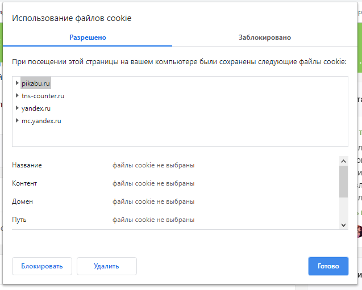The height and width of the screenshot is (290, 362).
Task: Click the Блокировать button
Action: (x=41, y=266)
